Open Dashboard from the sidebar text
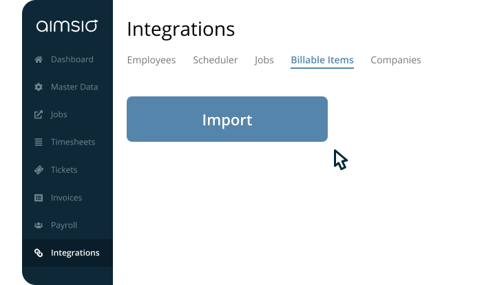The image size is (482, 285). tap(72, 59)
